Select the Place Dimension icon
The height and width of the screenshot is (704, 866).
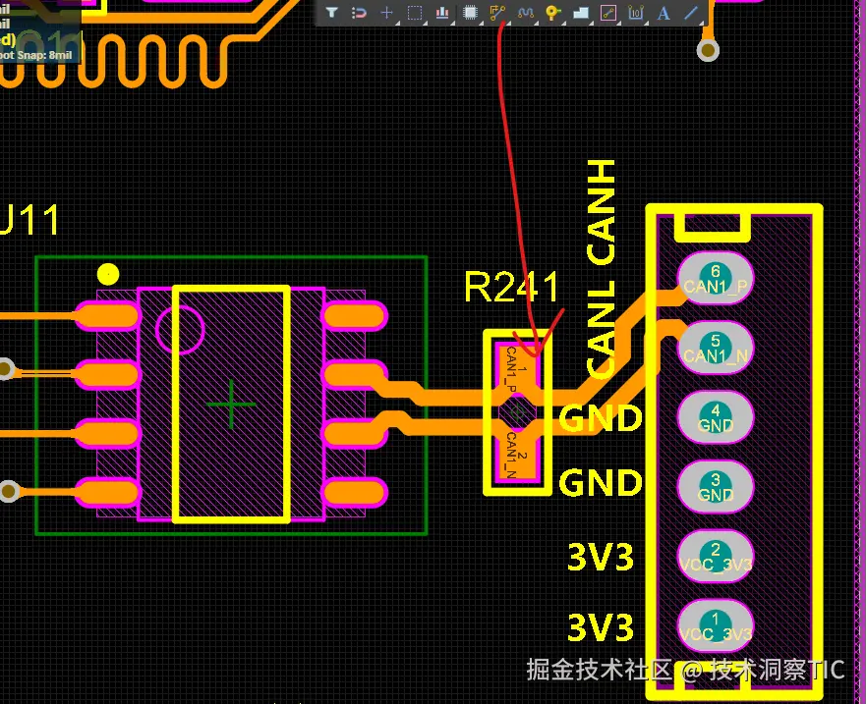point(636,12)
